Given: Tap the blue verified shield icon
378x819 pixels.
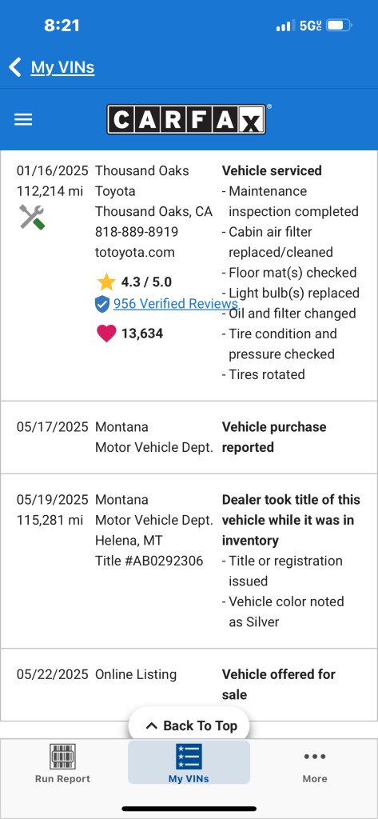Looking at the screenshot, I should [102, 304].
